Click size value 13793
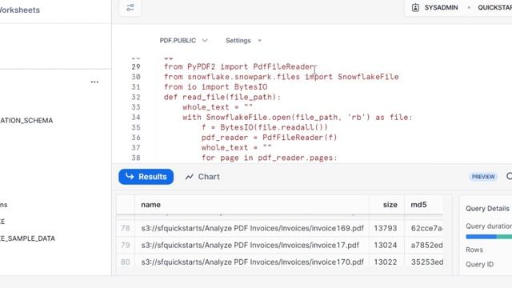 [386, 228]
